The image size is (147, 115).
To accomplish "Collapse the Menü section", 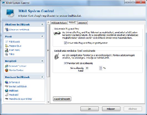I will (x=42, y=36).
